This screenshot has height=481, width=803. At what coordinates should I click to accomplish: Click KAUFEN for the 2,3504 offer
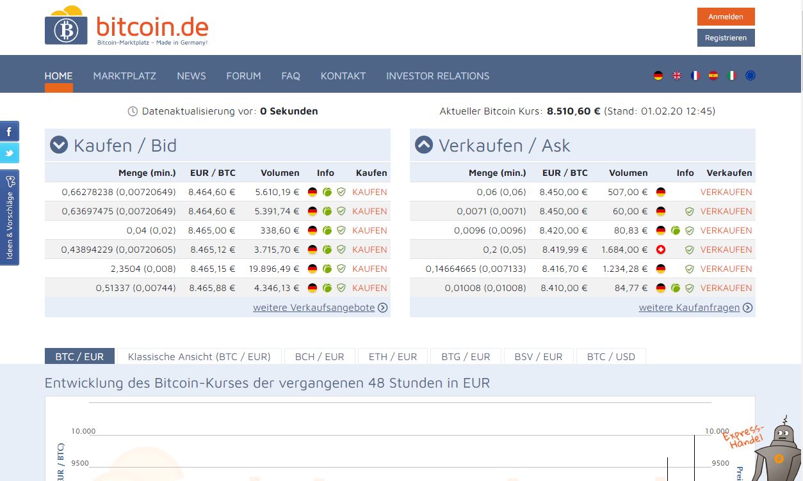(369, 269)
